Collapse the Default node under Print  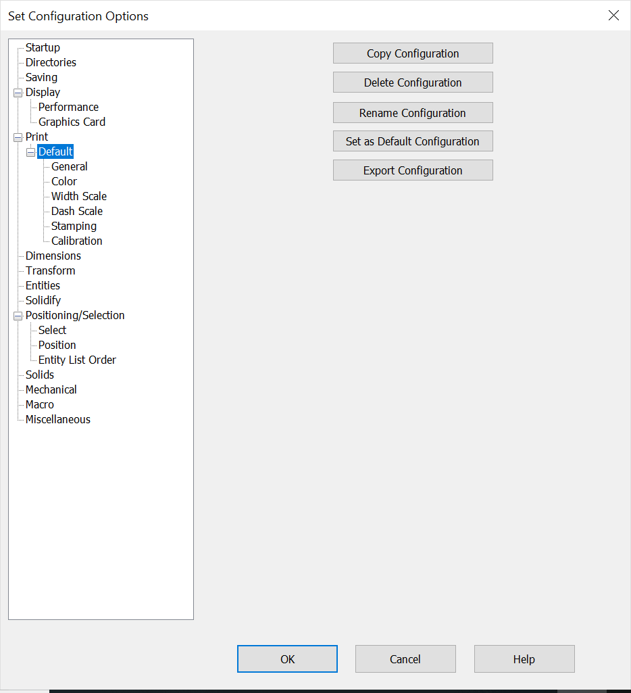(30, 151)
